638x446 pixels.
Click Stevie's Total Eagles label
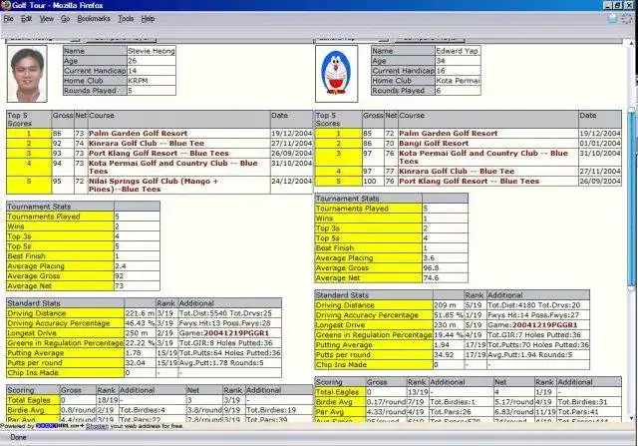pos(33,400)
